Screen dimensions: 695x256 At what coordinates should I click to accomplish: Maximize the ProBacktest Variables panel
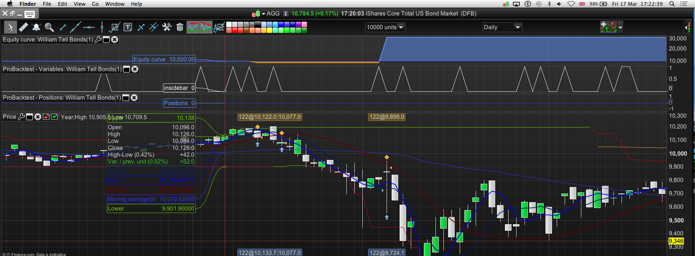point(127,69)
